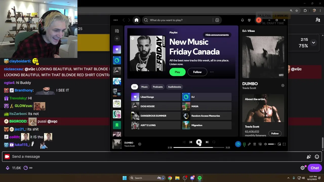Screen dimensions: 324x182
Task: Create a new playlist with plus icon
Action: coord(117,39)
